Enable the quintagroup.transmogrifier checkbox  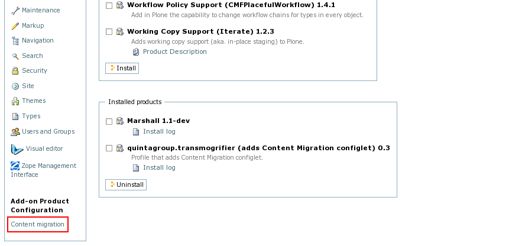click(x=109, y=148)
